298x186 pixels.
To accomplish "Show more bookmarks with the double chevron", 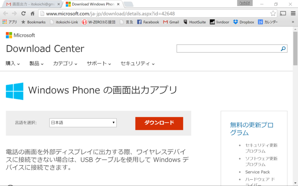I will (x=293, y=22).
